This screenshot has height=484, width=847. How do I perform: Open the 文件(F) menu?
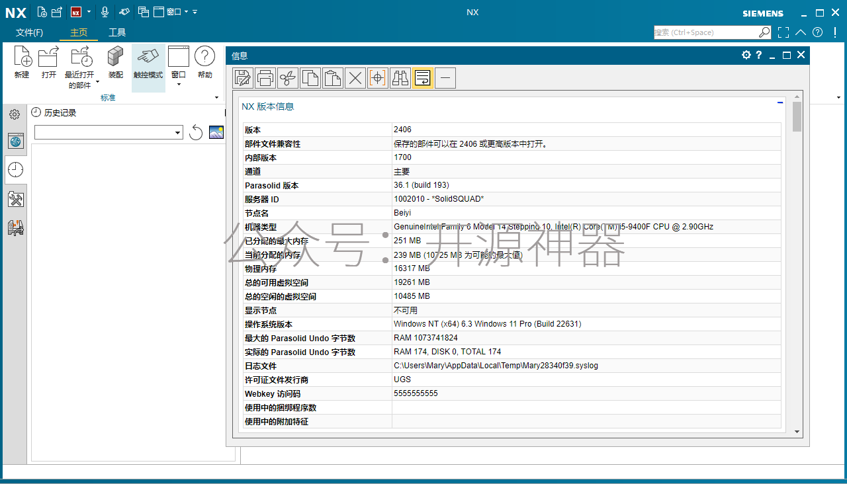[x=30, y=32]
